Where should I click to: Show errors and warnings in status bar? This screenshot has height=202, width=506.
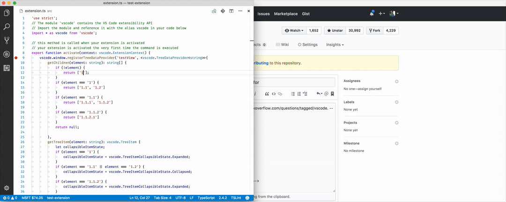(x=10, y=198)
